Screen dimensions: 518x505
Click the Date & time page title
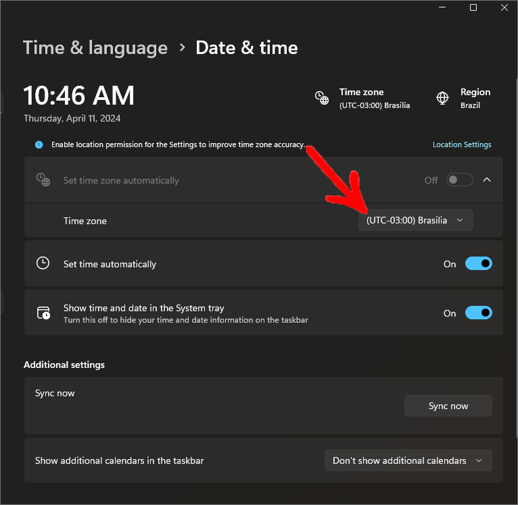click(x=247, y=47)
